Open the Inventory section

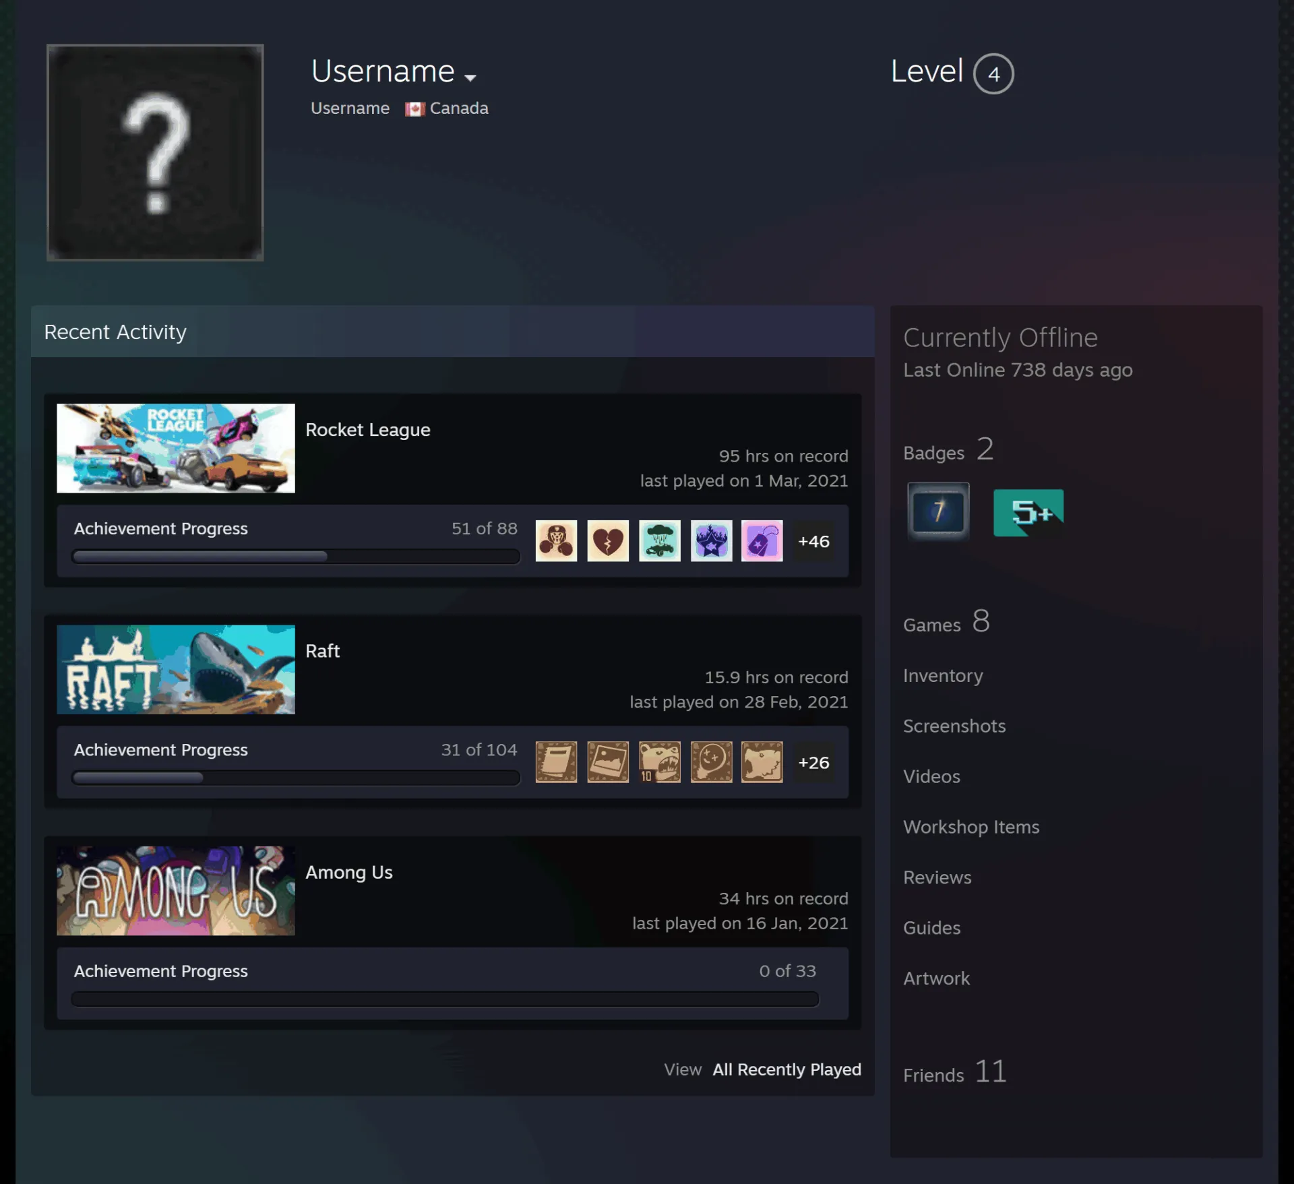click(x=943, y=675)
